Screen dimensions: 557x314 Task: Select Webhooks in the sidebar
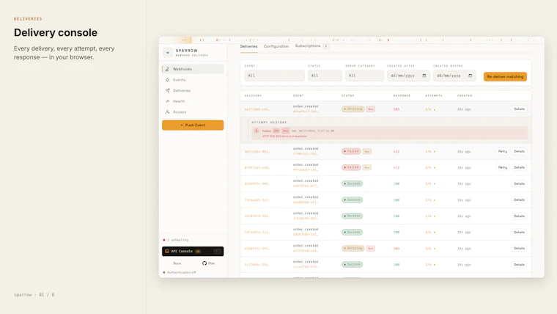[193, 69]
